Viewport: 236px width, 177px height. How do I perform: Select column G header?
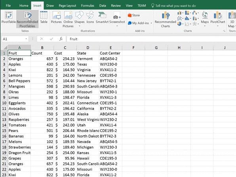[156, 48]
